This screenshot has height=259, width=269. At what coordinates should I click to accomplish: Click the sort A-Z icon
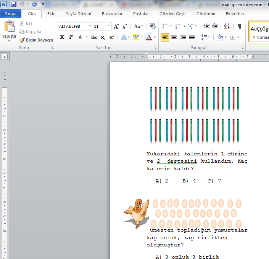click(227, 26)
